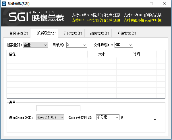Click the 选择Ghost版本 label
The height and width of the screenshot is (140, 172).
[21, 118]
